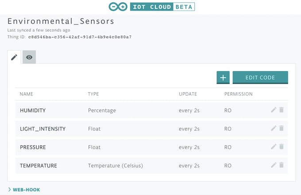Select the Thing ID string
The height and width of the screenshot is (195, 301).
(80, 37)
